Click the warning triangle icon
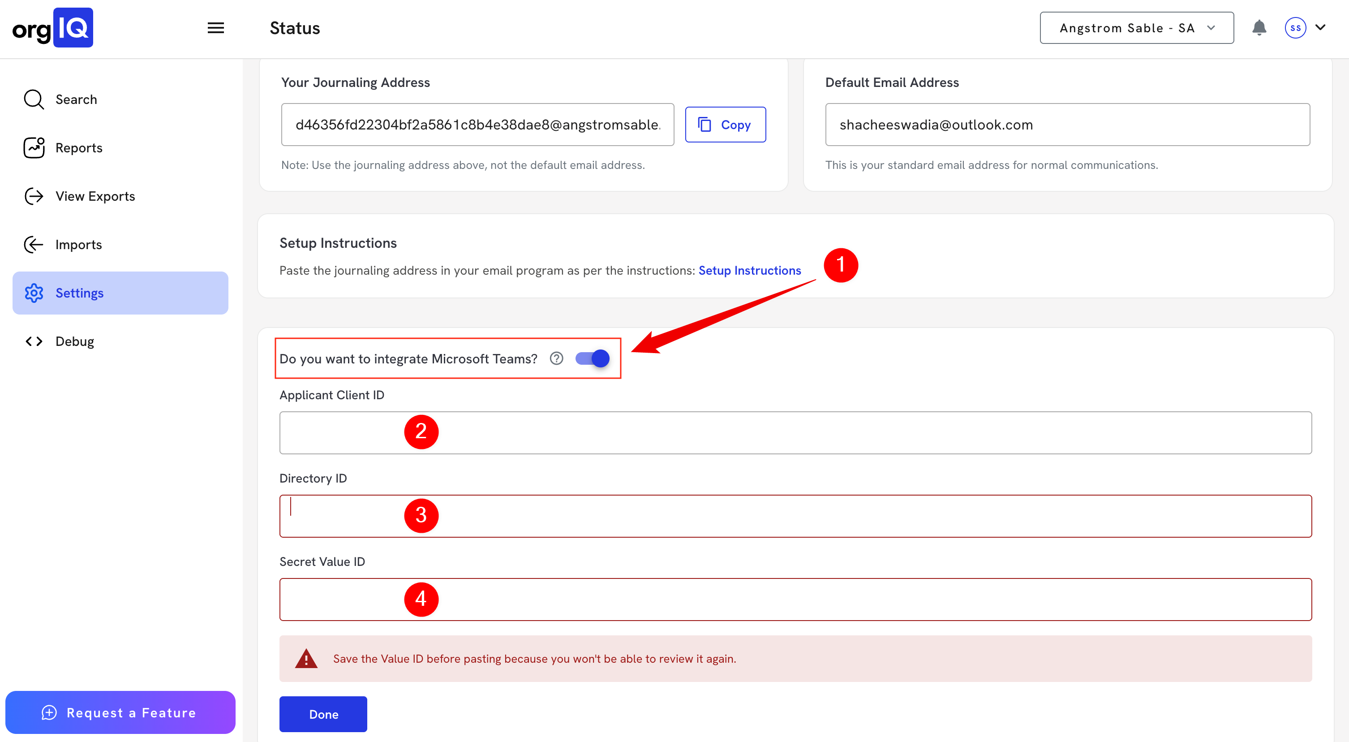Viewport: 1349px width, 742px height. coord(306,658)
